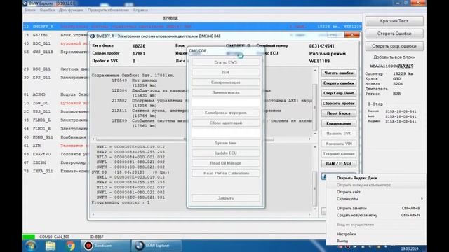
Task: Click the Текущие данные button
Action: 338,154
